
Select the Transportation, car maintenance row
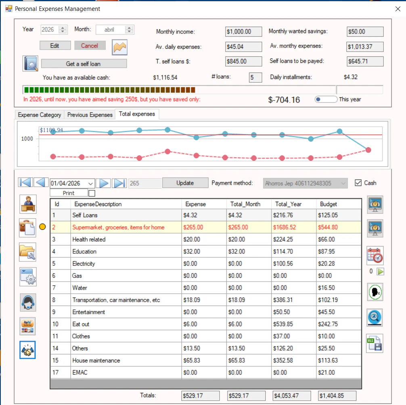tap(206, 300)
